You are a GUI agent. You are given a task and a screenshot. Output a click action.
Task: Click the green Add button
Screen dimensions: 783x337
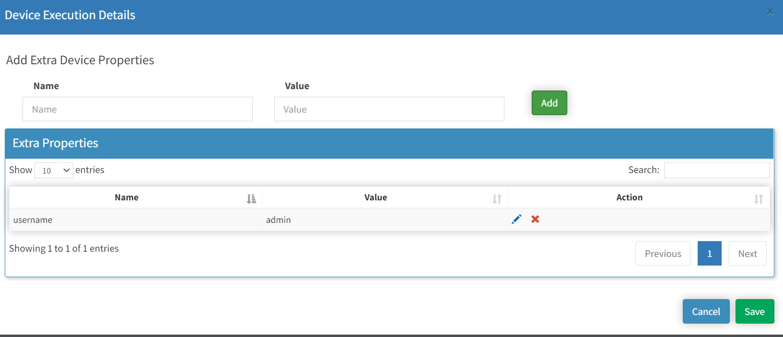(x=549, y=103)
